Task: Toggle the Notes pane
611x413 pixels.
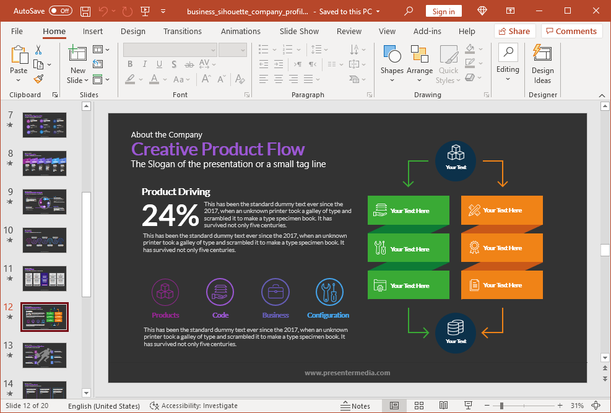Action: point(355,406)
